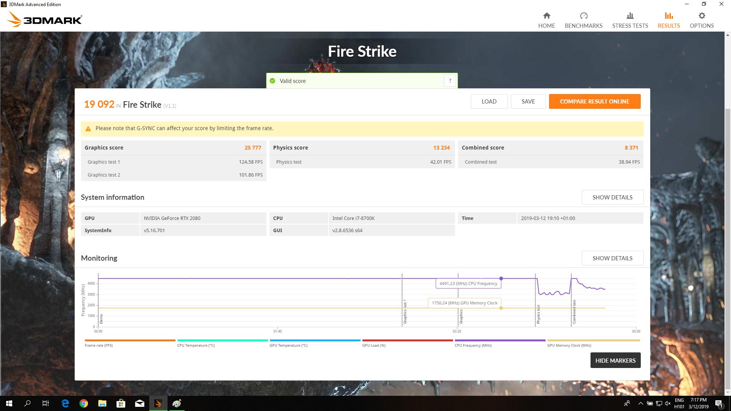Go to the Benchmarks tab
This screenshot has height=411, width=731.
583,20
